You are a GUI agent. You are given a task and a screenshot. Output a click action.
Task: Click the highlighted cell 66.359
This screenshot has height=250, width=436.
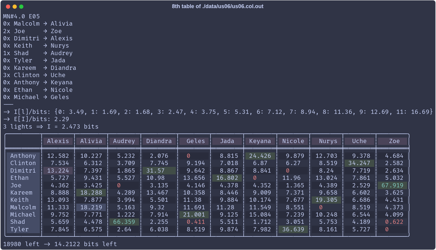click(x=124, y=222)
